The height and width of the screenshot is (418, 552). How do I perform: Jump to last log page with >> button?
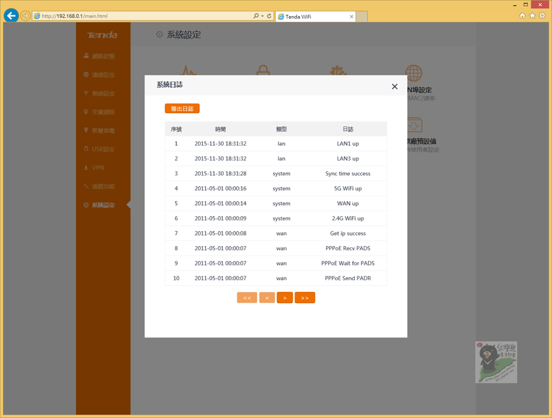(305, 298)
